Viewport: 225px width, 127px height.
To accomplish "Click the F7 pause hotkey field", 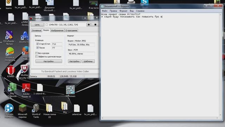I will pyautogui.click(x=57, y=48).
